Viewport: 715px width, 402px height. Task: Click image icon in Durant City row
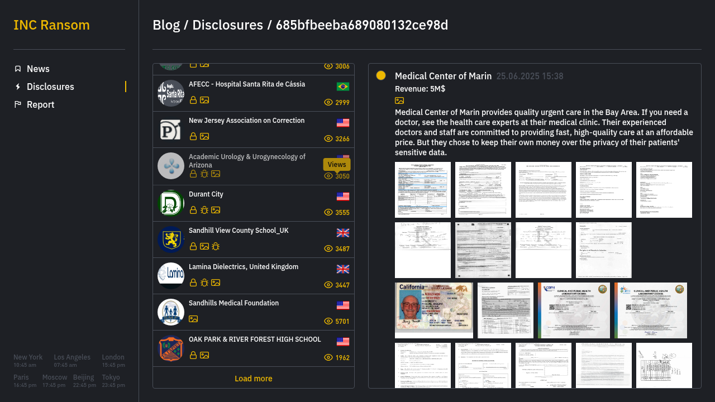216,210
